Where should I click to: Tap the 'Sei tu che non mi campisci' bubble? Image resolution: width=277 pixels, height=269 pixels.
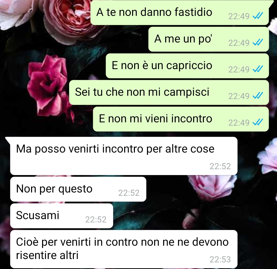(169, 92)
